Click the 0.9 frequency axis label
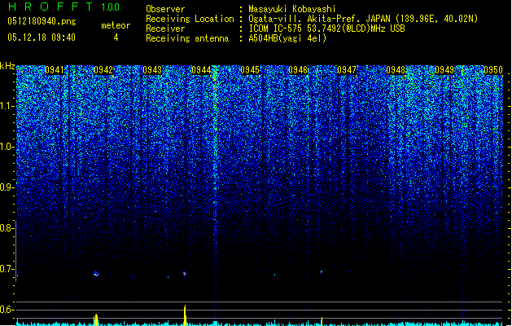Viewport: 512px width, 326px height. click(7, 187)
